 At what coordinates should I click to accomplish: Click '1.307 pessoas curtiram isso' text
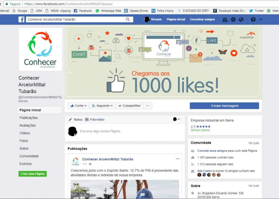(x=215, y=157)
